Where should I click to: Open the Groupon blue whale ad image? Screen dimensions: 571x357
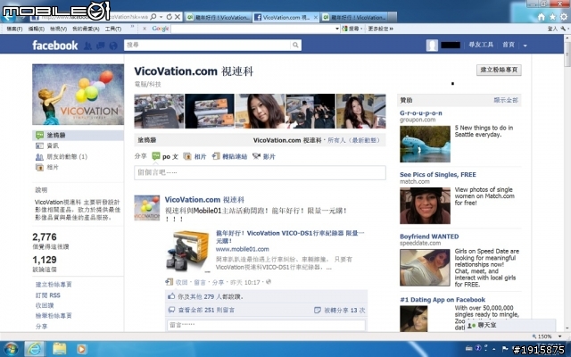coord(425,144)
